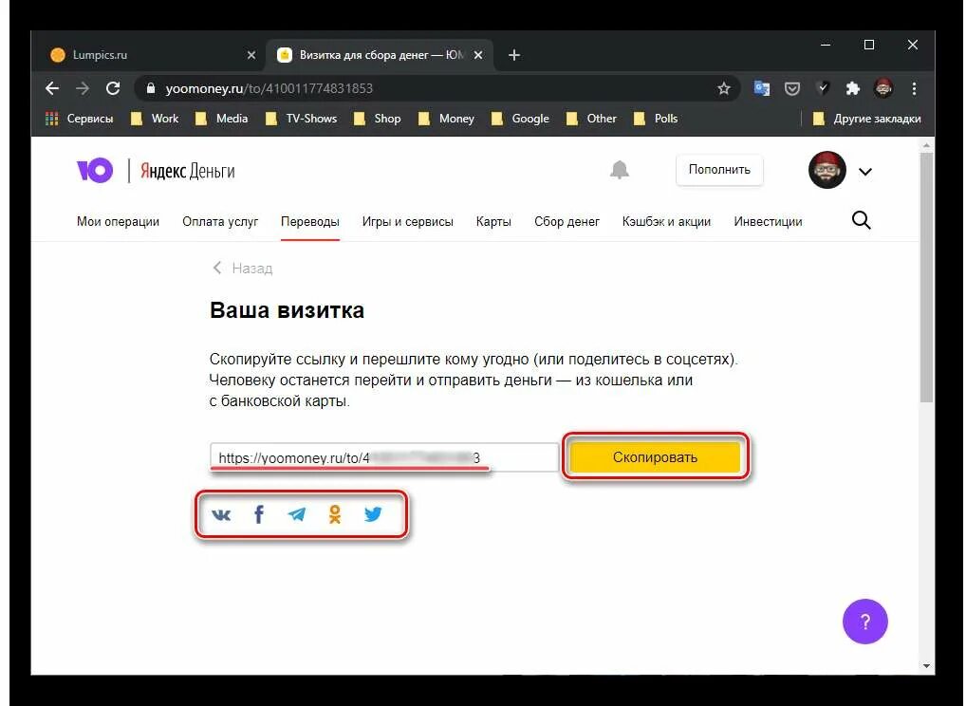The width and height of the screenshot is (966, 706).
Task: Open Other bookmarks folder
Action: click(592, 119)
